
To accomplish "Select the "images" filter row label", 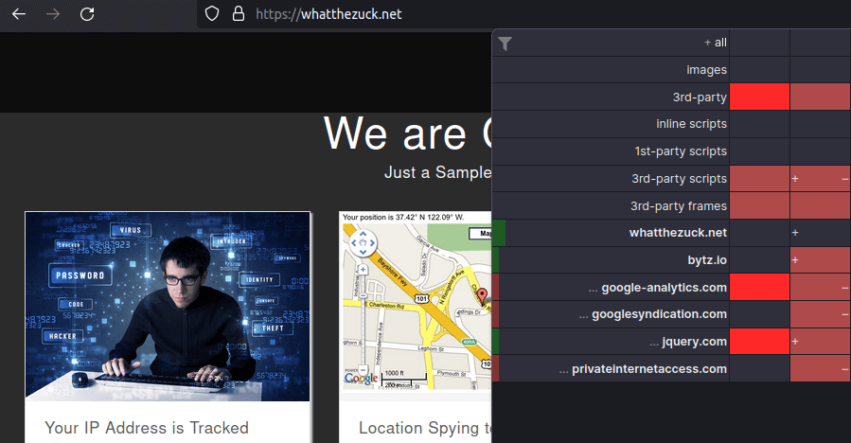I will [706, 70].
